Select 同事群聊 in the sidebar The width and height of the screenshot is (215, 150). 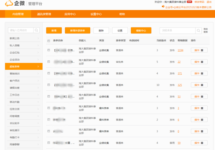coord(24,144)
